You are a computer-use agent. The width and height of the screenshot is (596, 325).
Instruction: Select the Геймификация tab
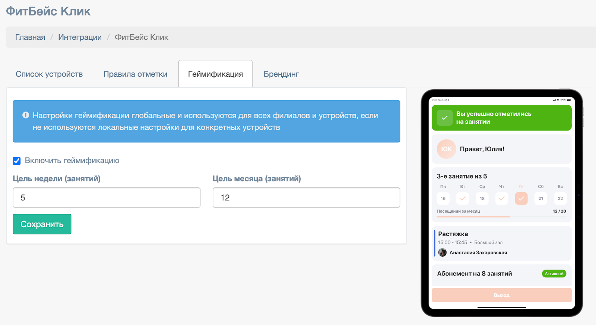point(215,74)
